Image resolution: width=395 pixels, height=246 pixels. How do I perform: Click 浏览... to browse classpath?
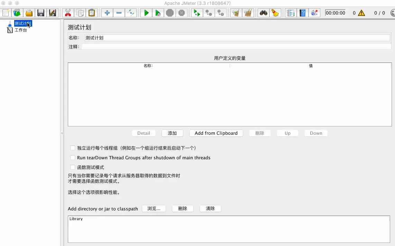(154, 209)
